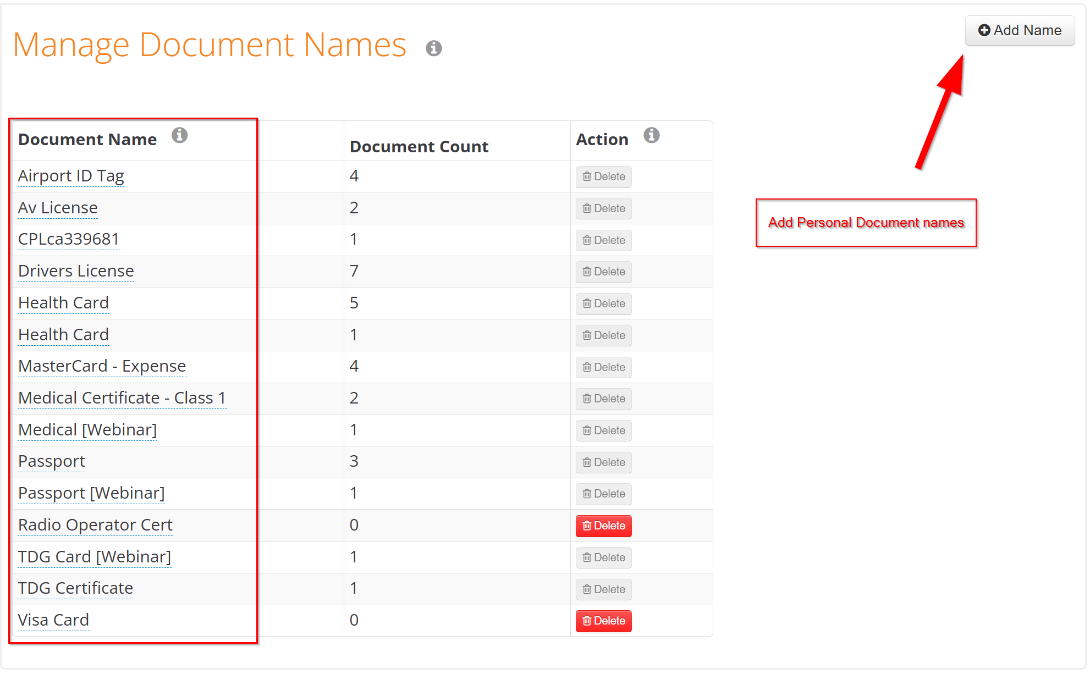Click the Medical [Webinar] name link
The height and width of the screenshot is (674, 1090).
tap(87, 430)
